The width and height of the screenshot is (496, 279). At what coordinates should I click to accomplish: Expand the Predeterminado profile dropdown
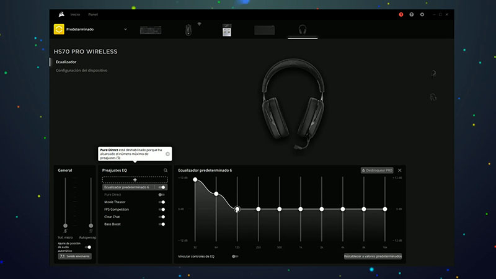[125, 29]
